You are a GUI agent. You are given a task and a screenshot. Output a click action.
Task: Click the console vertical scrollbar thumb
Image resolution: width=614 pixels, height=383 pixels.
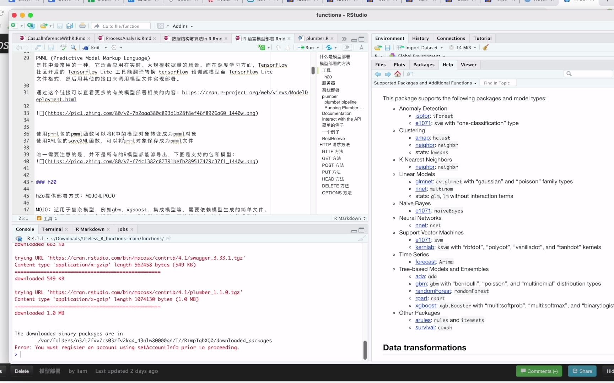[365, 350]
